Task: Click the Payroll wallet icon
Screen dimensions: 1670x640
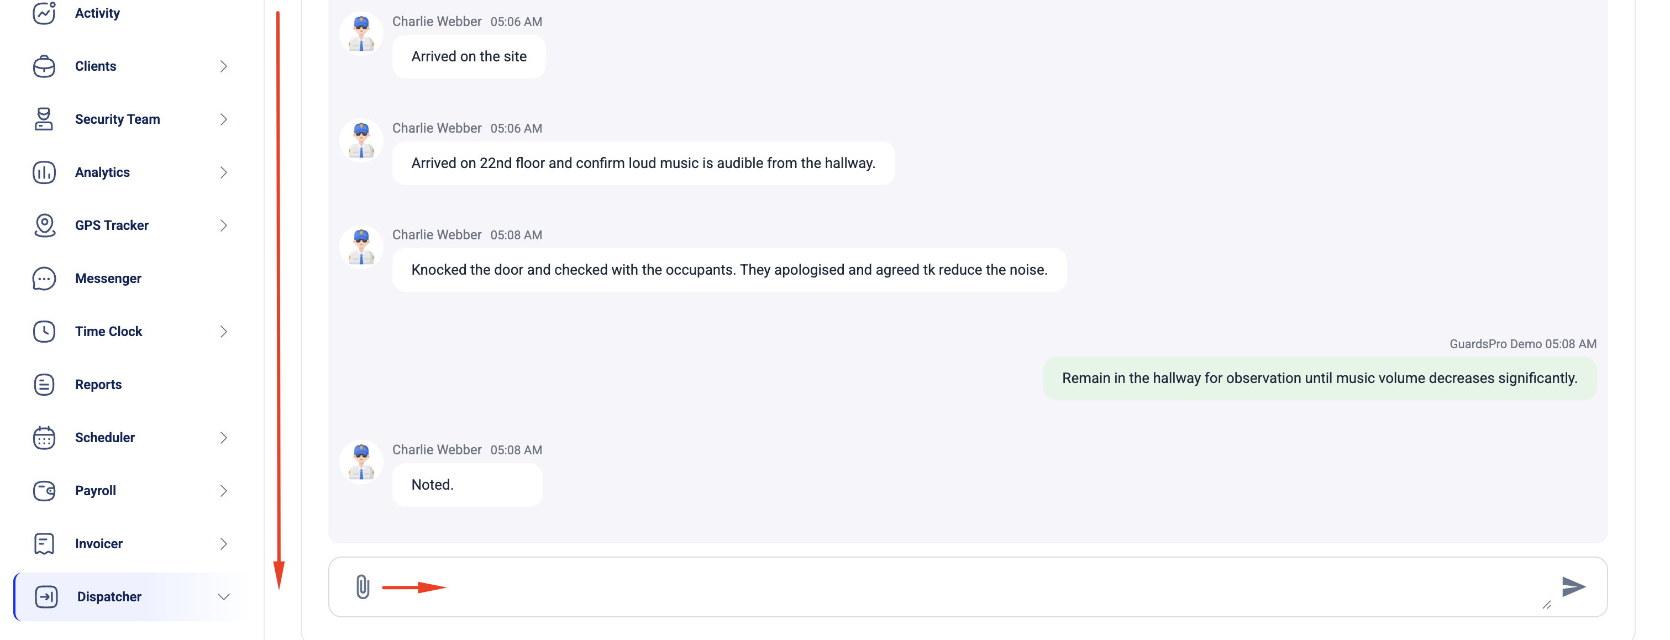Action: (x=44, y=491)
